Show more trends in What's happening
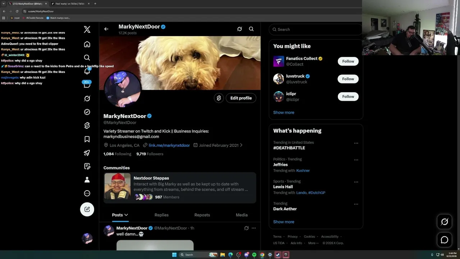This screenshot has height=259, width=460. pyautogui.click(x=284, y=222)
